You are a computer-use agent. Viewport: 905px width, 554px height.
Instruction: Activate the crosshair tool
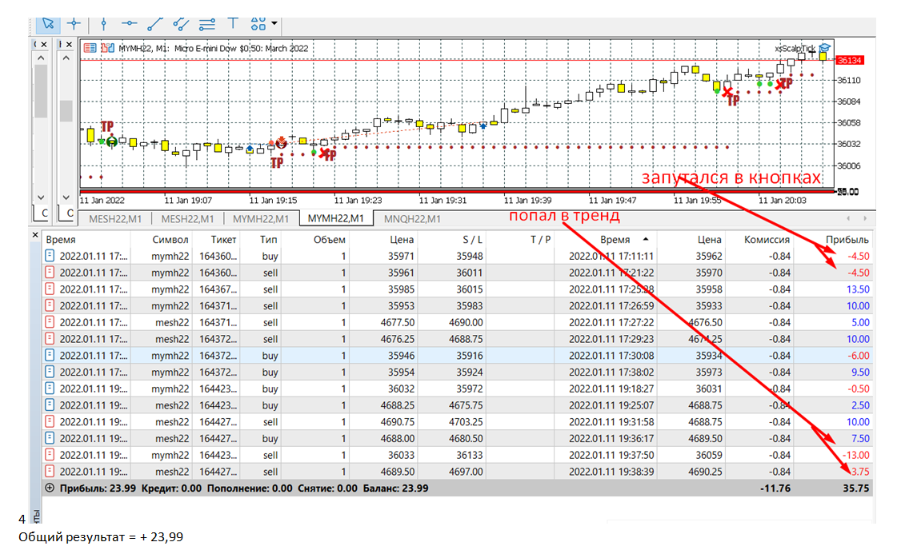point(74,22)
